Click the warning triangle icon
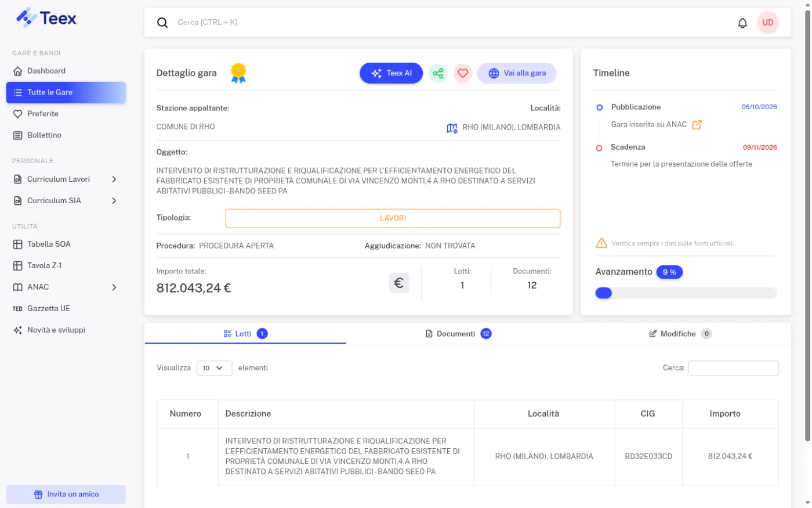Image resolution: width=812 pixels, height=508 pixels. click(601, 243)
